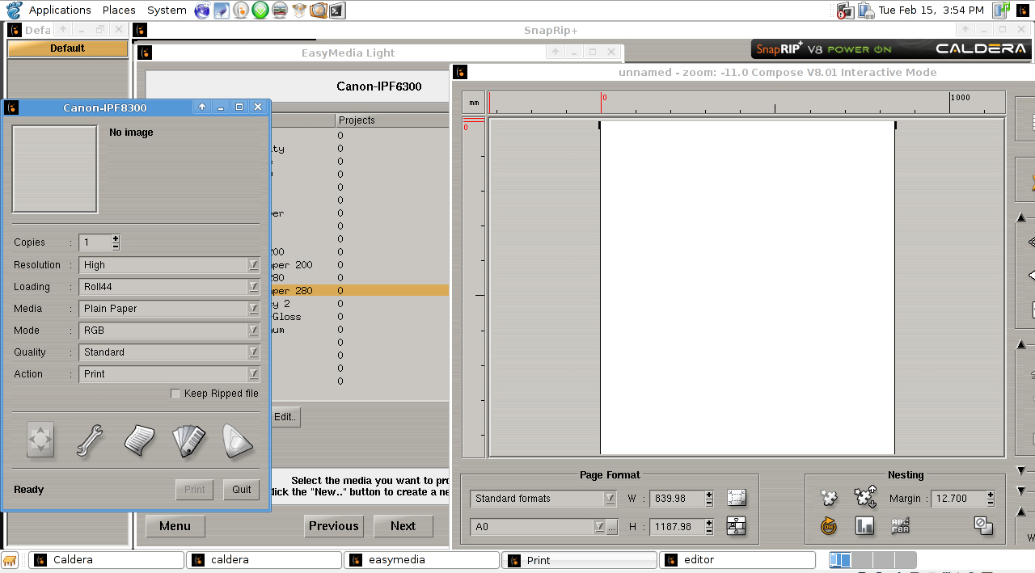Screen dimensions: 1035x573
Task: Click the list settings launcher in top panel
Action: click(280, 10)
